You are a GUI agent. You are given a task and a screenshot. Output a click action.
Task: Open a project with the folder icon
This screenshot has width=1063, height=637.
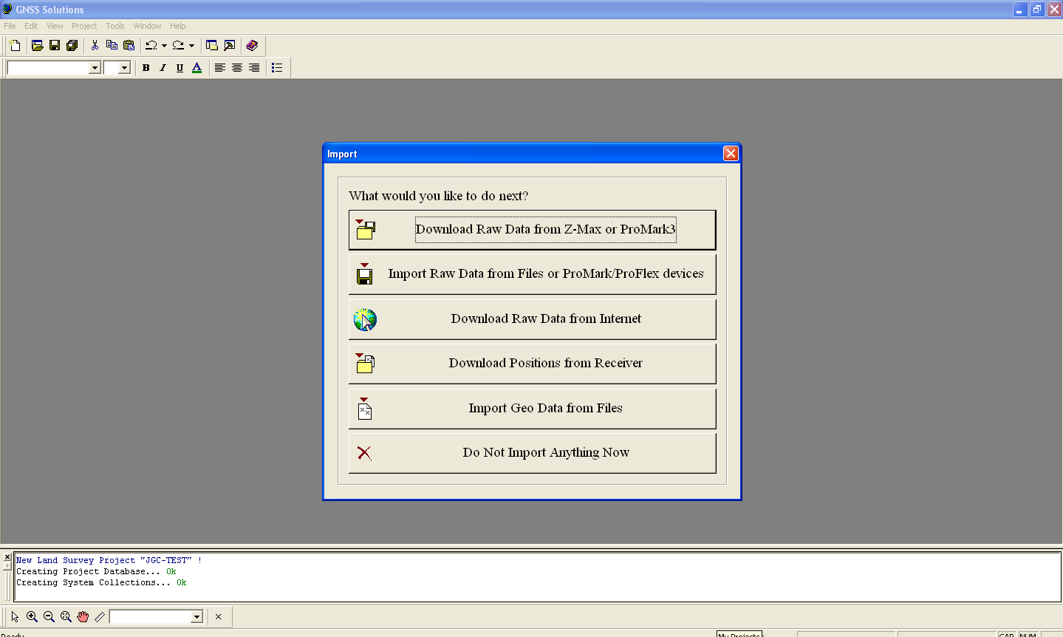point(37,45)
